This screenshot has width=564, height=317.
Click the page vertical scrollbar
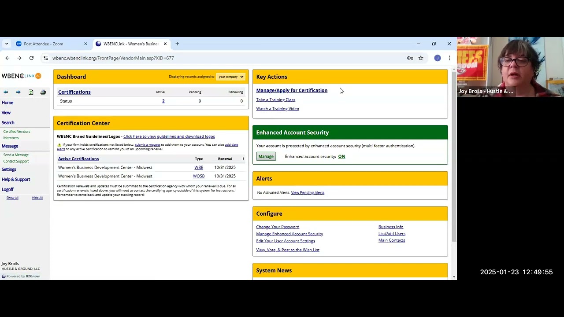point(454,158)
